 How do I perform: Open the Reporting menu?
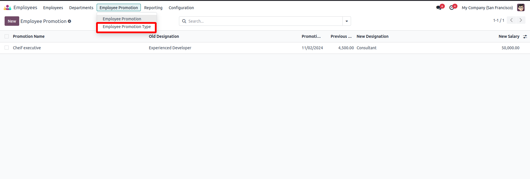(x=153, y=8)
